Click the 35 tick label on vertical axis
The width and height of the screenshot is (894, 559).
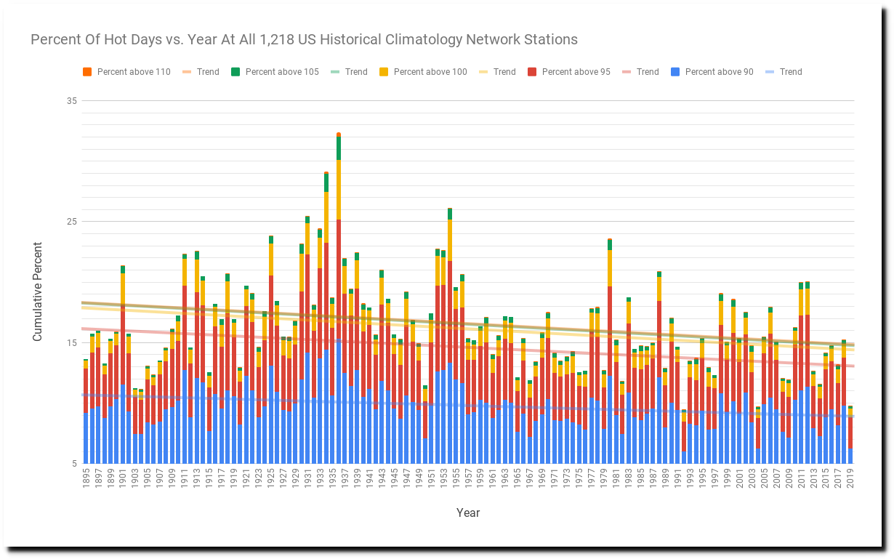tap(72, 100)
